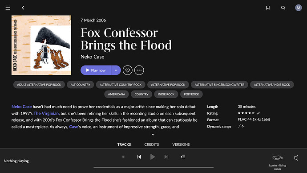Switch to the TRACKS tab
The width and height of the screenshot is (307, 173).
124,144
